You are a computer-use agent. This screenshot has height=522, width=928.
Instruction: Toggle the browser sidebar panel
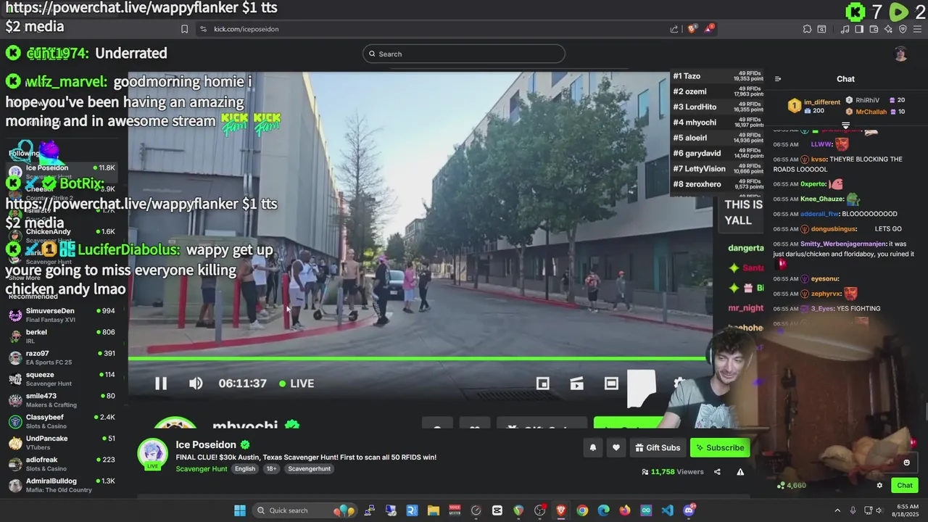point(859,29)
